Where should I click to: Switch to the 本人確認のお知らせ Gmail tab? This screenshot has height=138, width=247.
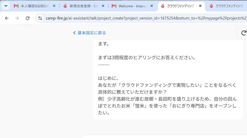[x=35, y=6]
